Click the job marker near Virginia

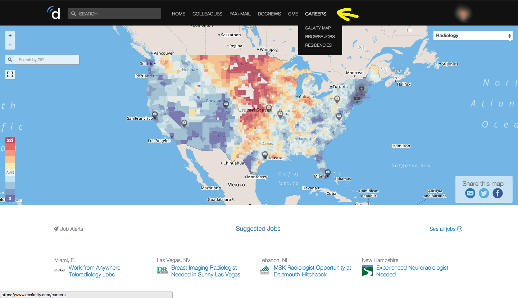click(339, 116)
